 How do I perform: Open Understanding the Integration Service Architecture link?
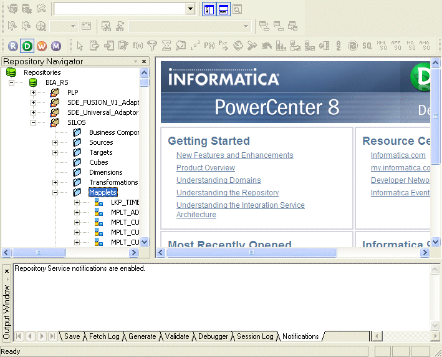[241, 210]
